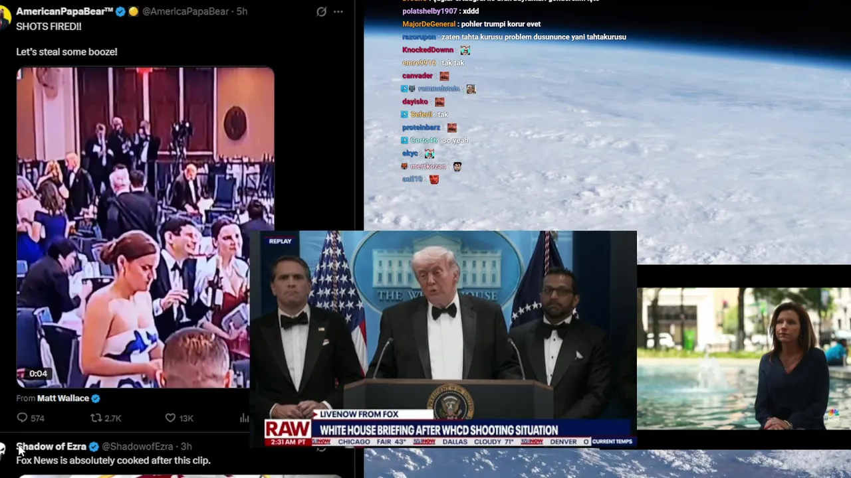Open the @ShadowofEzra handle link
Screen dimensions: 851x478
pyautogui.click(x=137, y=447)
